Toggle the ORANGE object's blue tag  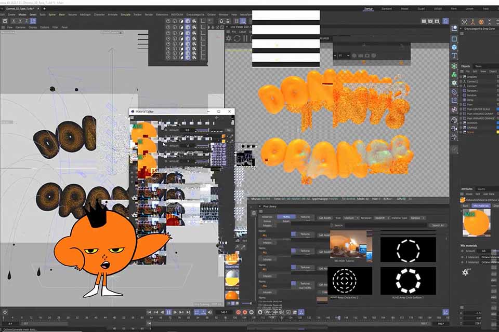[498, 128]
